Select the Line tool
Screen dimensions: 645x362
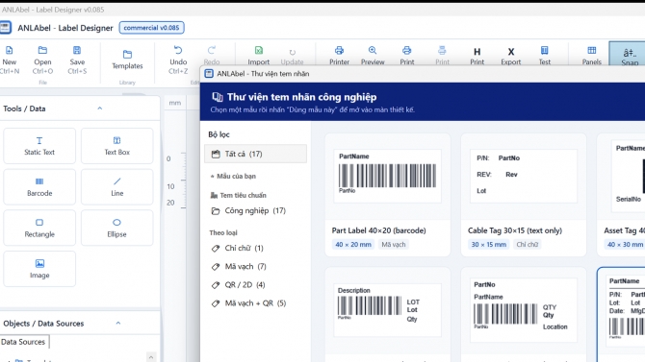[116, 186]
